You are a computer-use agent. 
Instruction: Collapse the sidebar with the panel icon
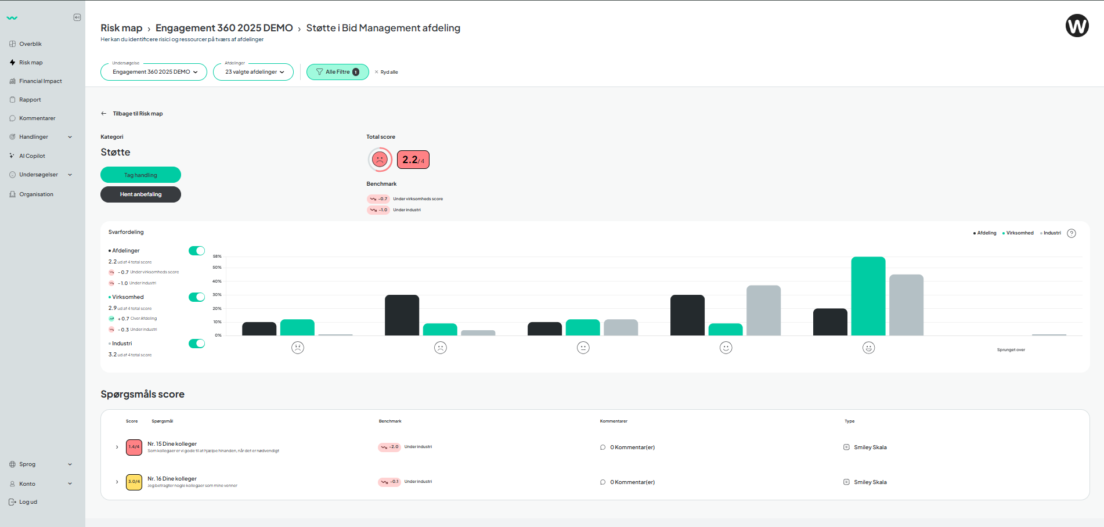click(x=77, y=17)
